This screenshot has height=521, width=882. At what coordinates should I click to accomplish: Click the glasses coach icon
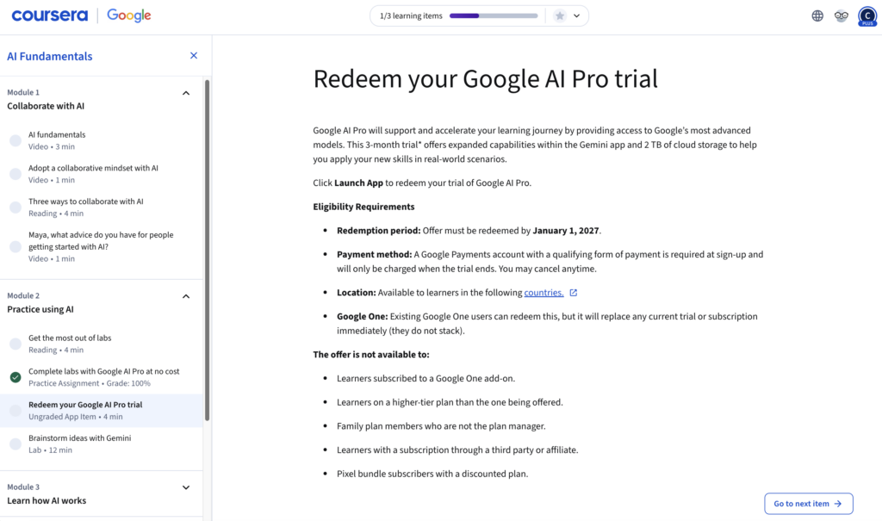pyautogui.click(x=842, y=16)
